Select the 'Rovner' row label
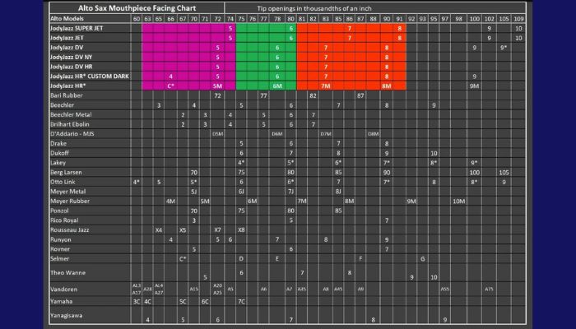Screen dimensions: 576x329 click(60, 249)
